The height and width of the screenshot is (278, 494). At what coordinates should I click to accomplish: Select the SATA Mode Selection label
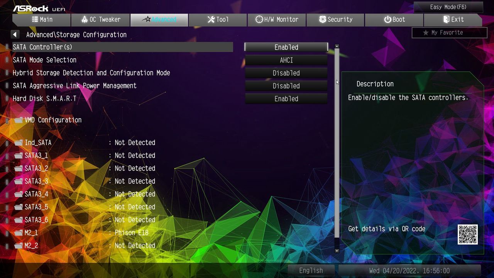click(x=45, y=60)
